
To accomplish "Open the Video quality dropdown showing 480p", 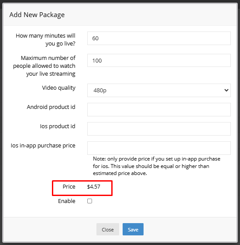I will (x=159, y=90).
